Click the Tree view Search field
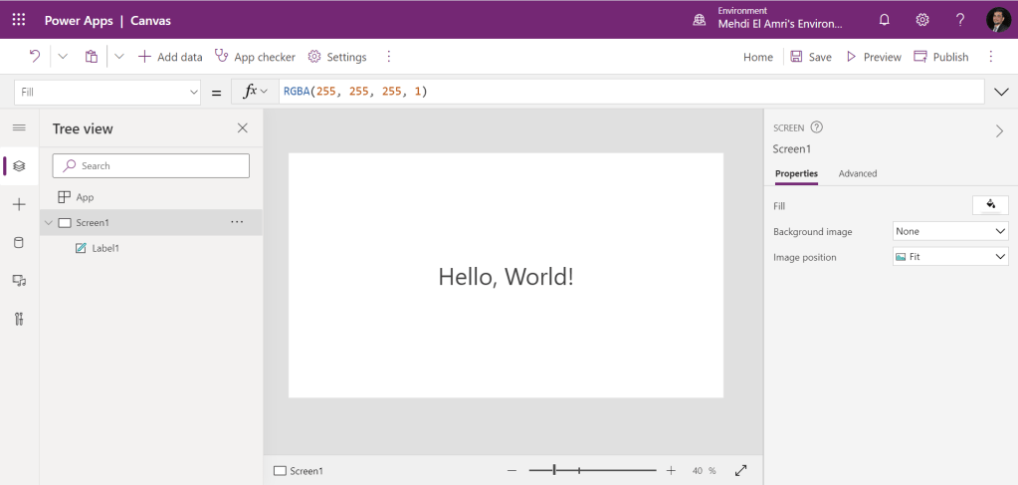 tap(151, 165)
